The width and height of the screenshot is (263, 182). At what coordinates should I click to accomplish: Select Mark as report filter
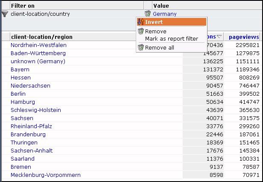pos(172,39)
